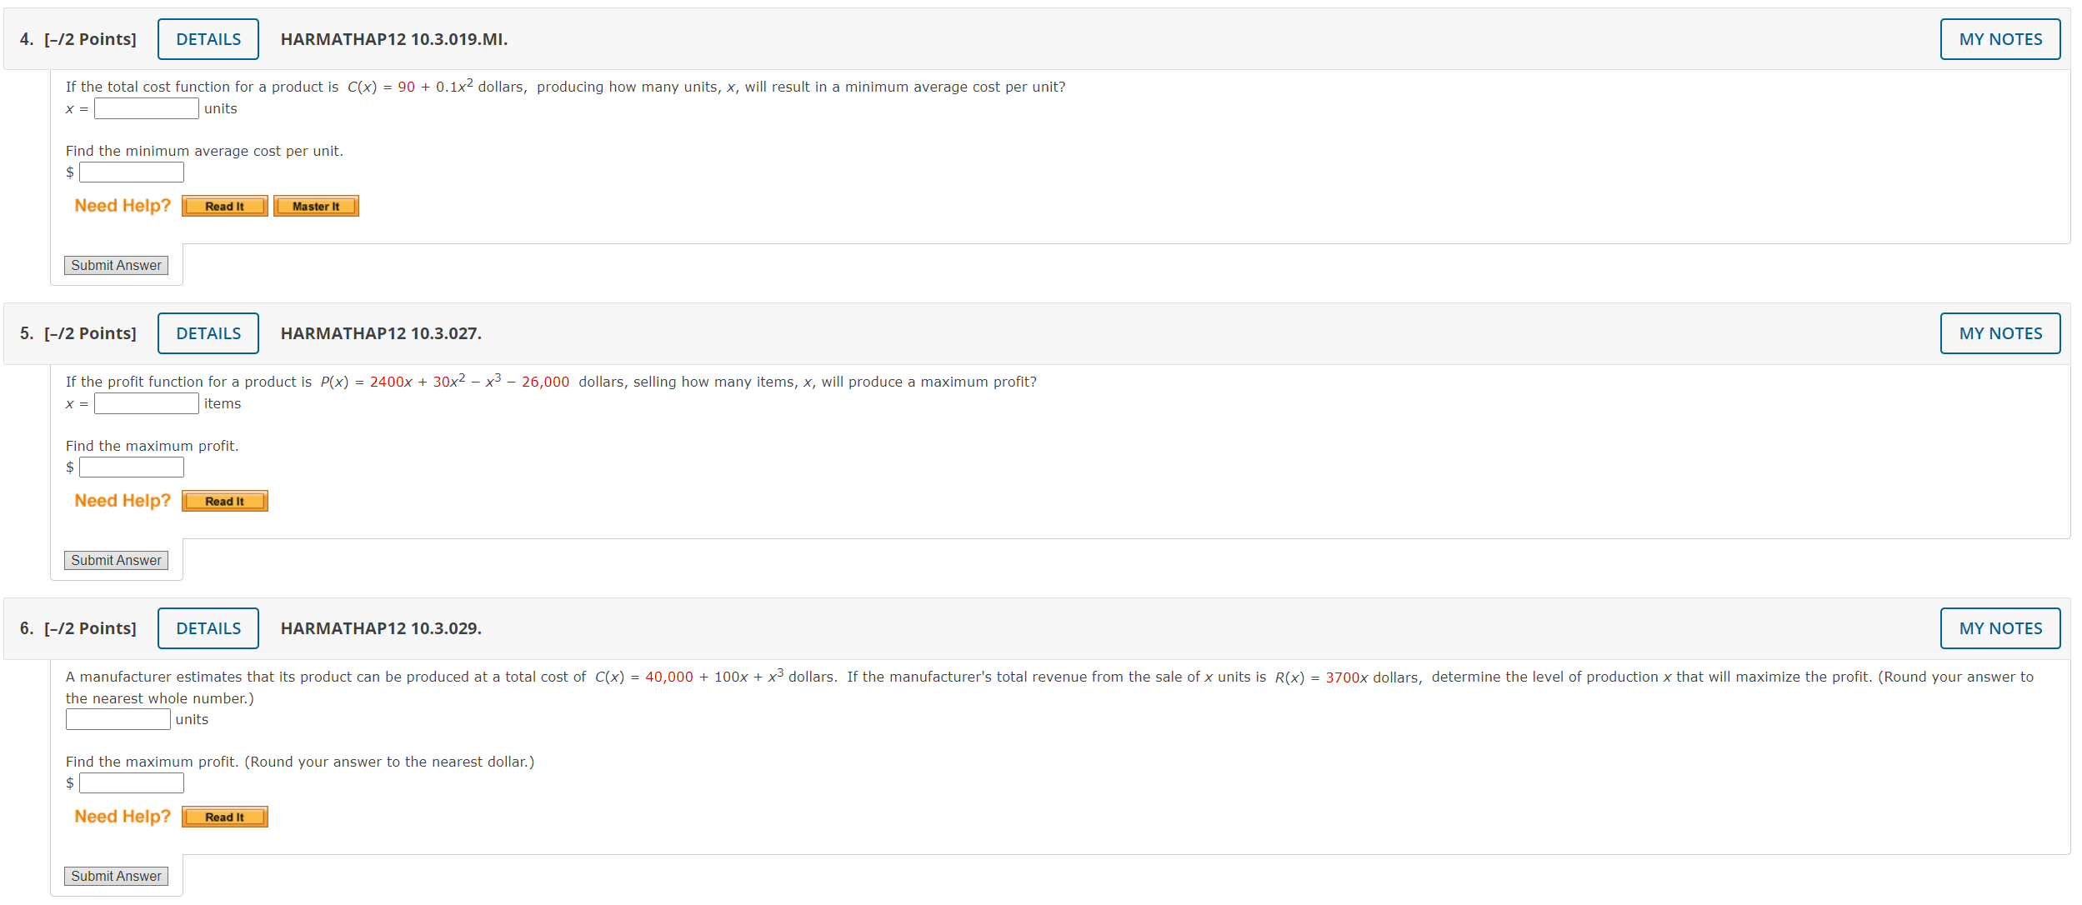Click HARMATHAP12 10.3.019.MI. question header
This screenshot has height=905, width=2082.
[x=393, y=39]
